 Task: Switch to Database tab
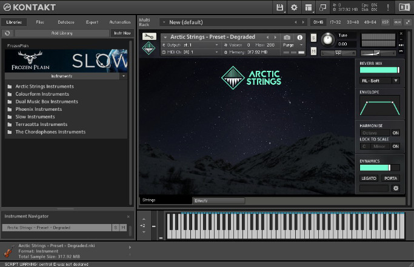tap(66, 22)
